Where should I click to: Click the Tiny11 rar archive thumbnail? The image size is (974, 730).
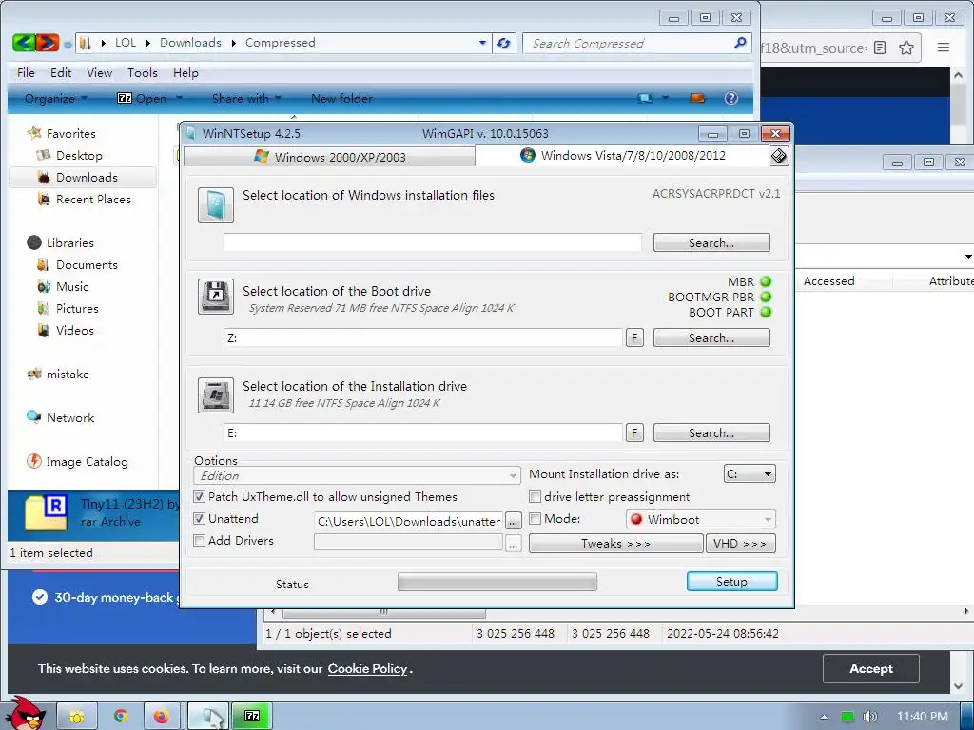[x=46, y=512]
